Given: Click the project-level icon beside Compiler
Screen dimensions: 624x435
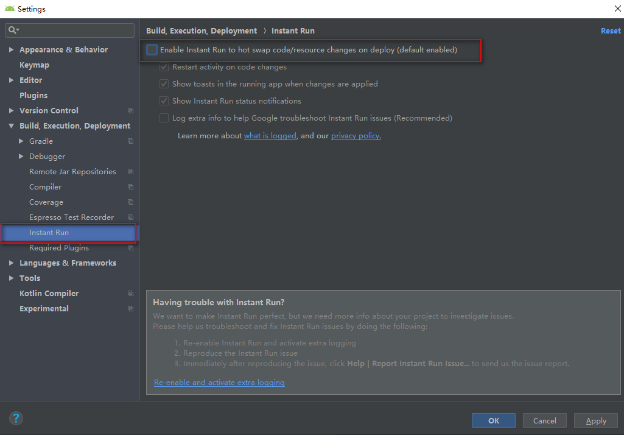Looking at the screenshot, I should [x=130, y=186].
